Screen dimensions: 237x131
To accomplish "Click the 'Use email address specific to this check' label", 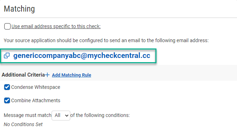I will tap(56, 26).
